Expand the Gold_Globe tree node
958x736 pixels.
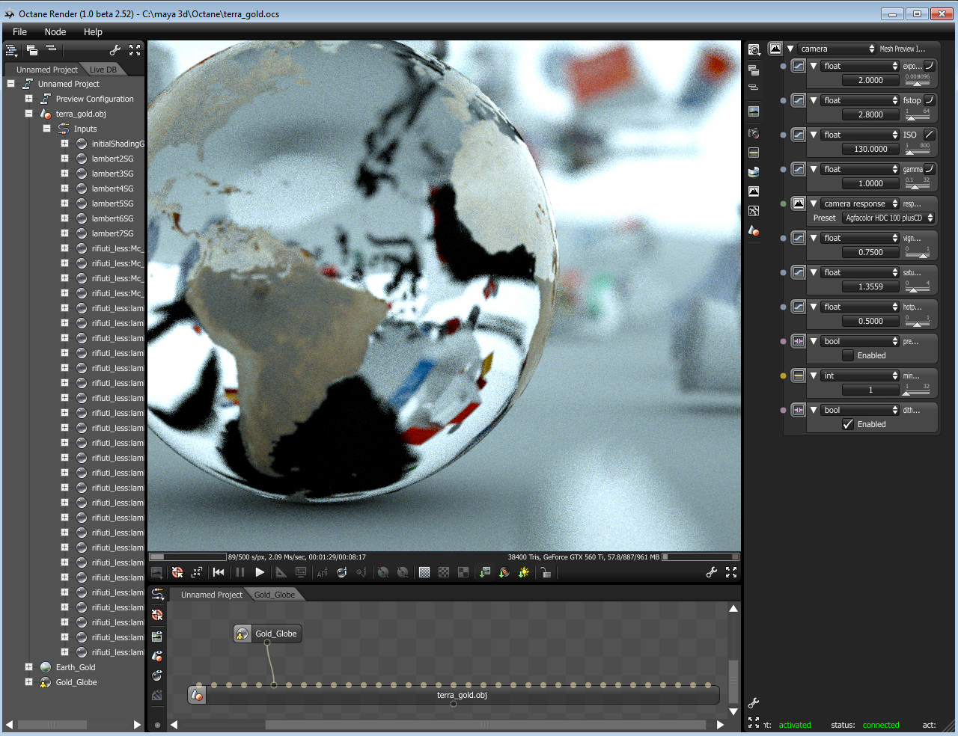click(28, 682)
